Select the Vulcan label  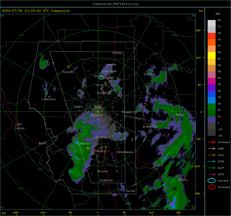tap(130, 191)
